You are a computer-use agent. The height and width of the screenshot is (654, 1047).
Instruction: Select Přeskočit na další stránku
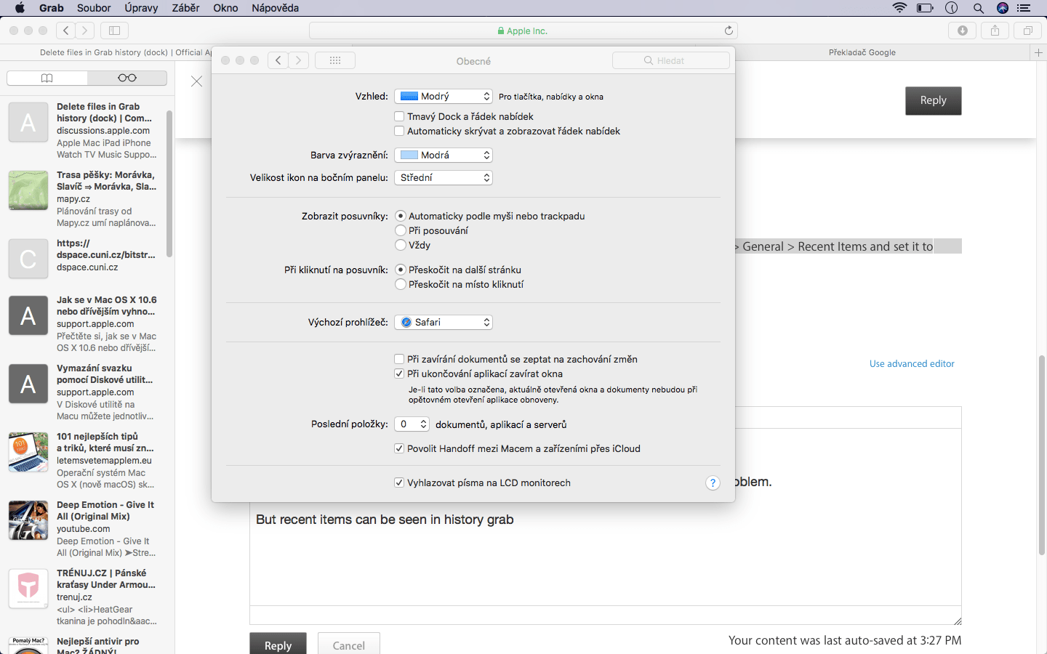(401, 270)
